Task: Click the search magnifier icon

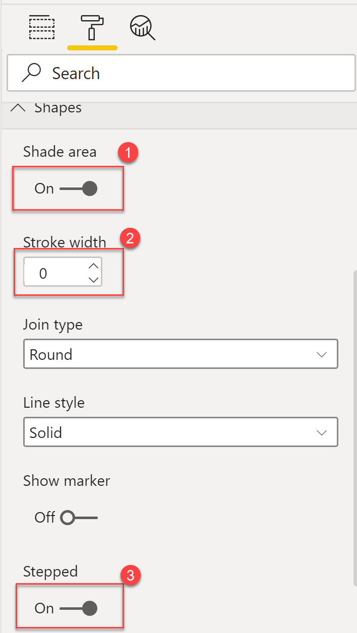Action: click(31, 73)
